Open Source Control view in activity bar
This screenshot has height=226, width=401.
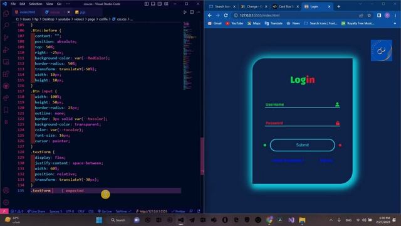point(6,38)
